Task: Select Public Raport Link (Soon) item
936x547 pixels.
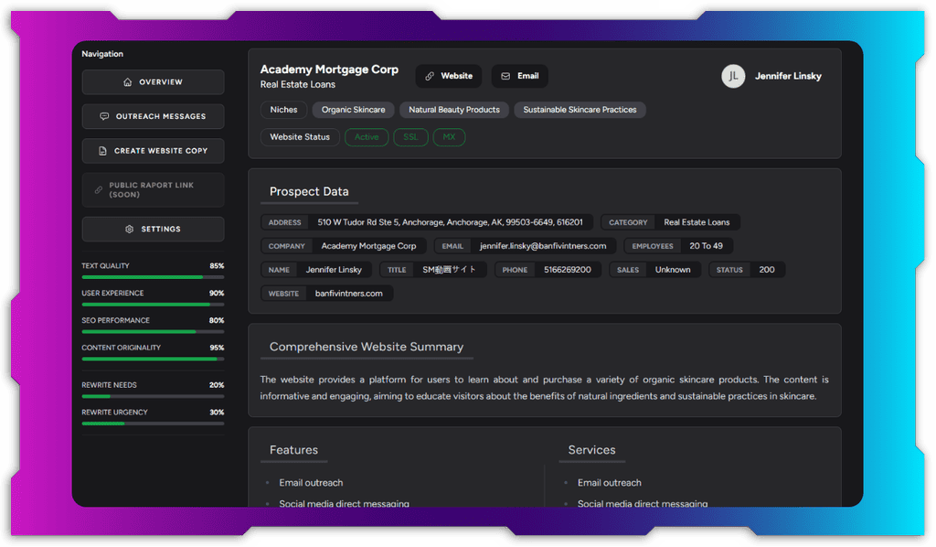Action: pos(153,190)
